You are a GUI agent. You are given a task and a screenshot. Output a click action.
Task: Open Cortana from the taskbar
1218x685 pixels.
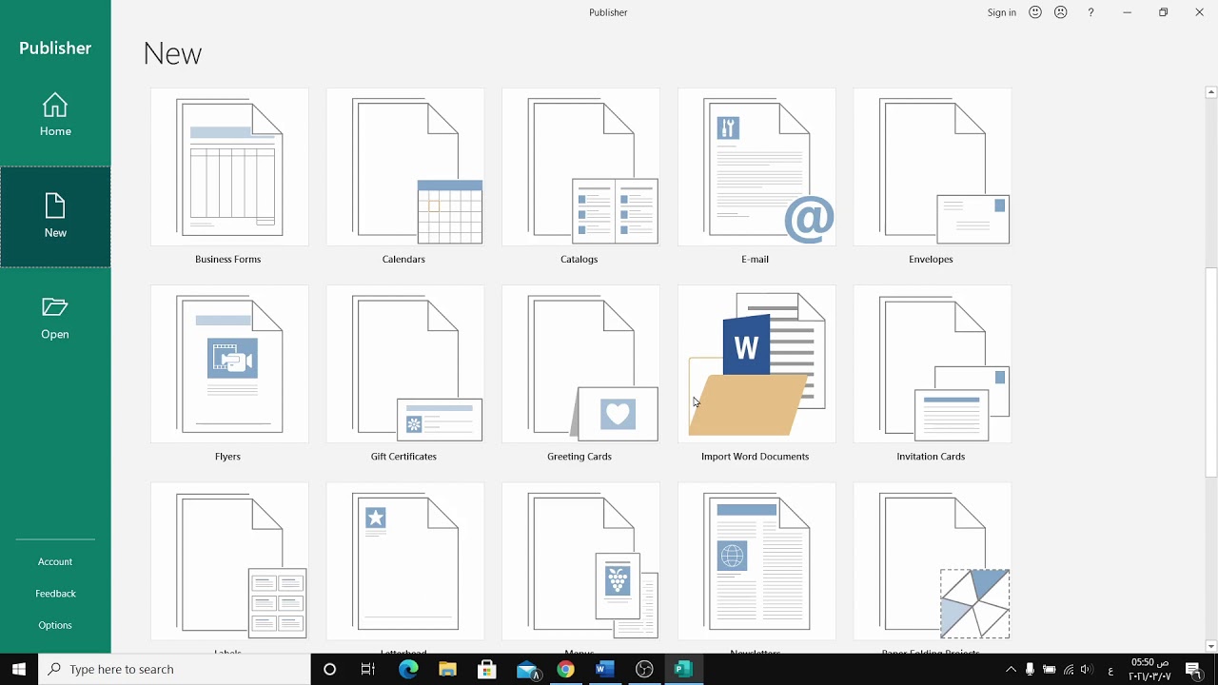tap(329, 669)
